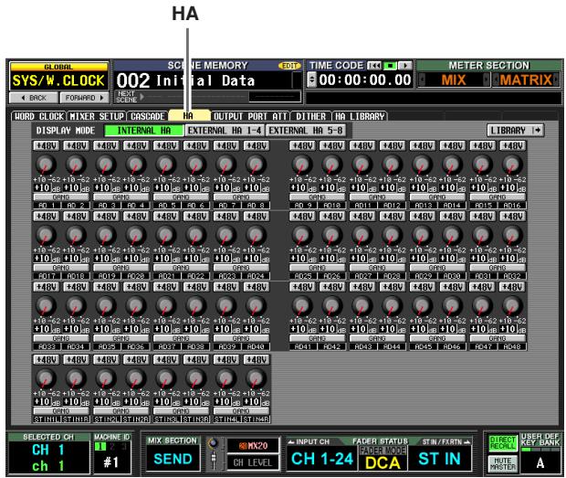Click the AD40 gain knob

(x=257, y=306)
